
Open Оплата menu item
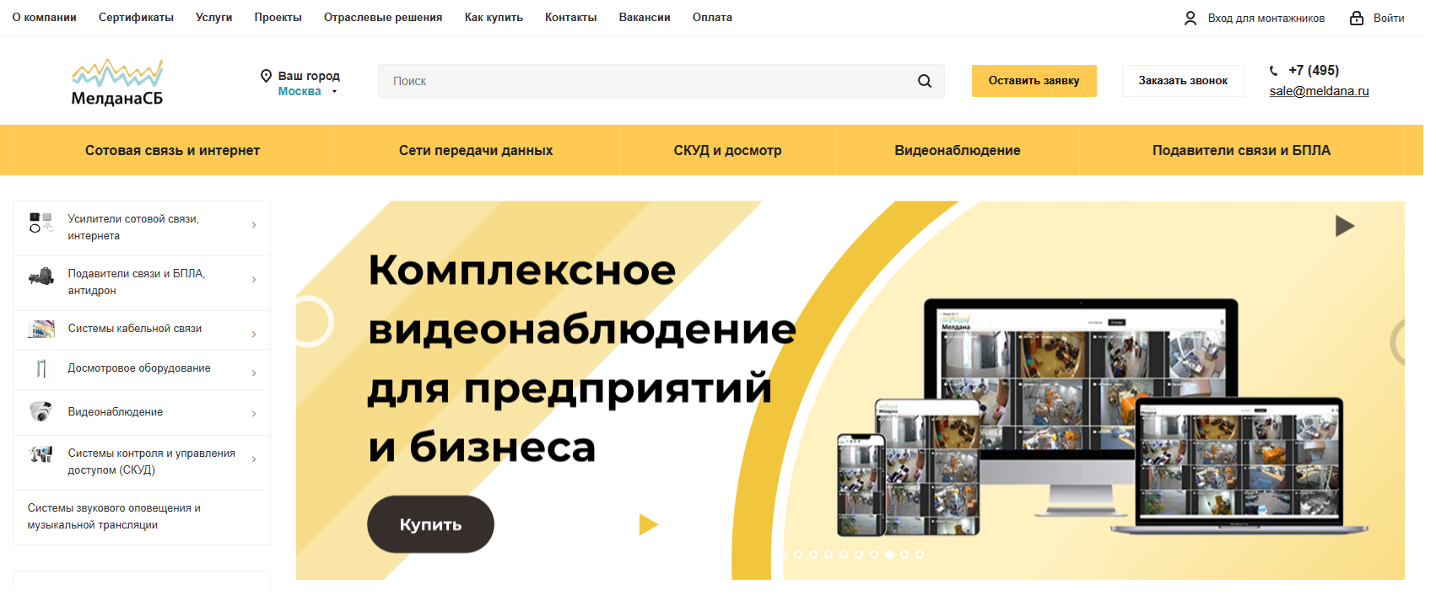point(712,18)
